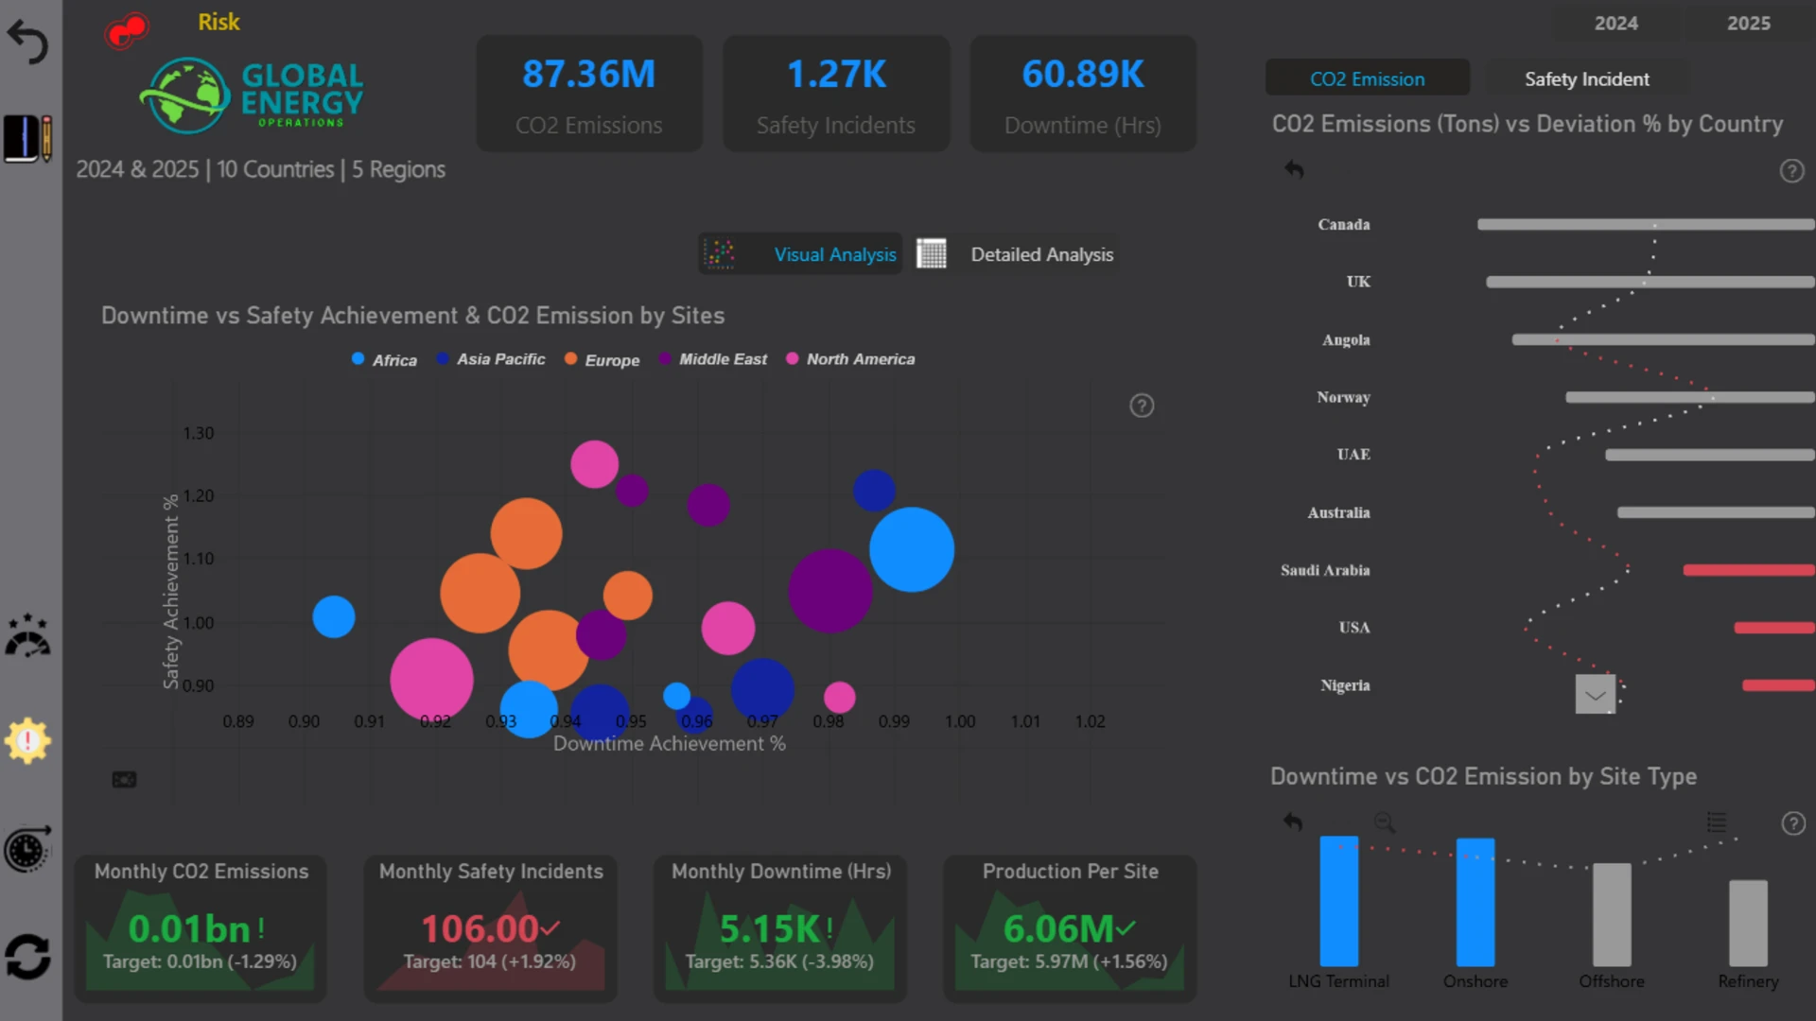Switch to the Safety Incident tab

pos(1586,79)
